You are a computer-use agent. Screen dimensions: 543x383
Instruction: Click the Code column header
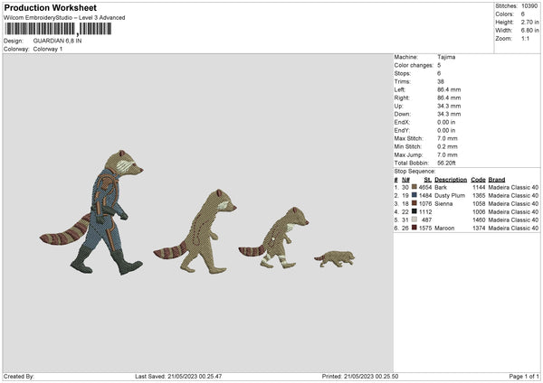tap(478, 180)
